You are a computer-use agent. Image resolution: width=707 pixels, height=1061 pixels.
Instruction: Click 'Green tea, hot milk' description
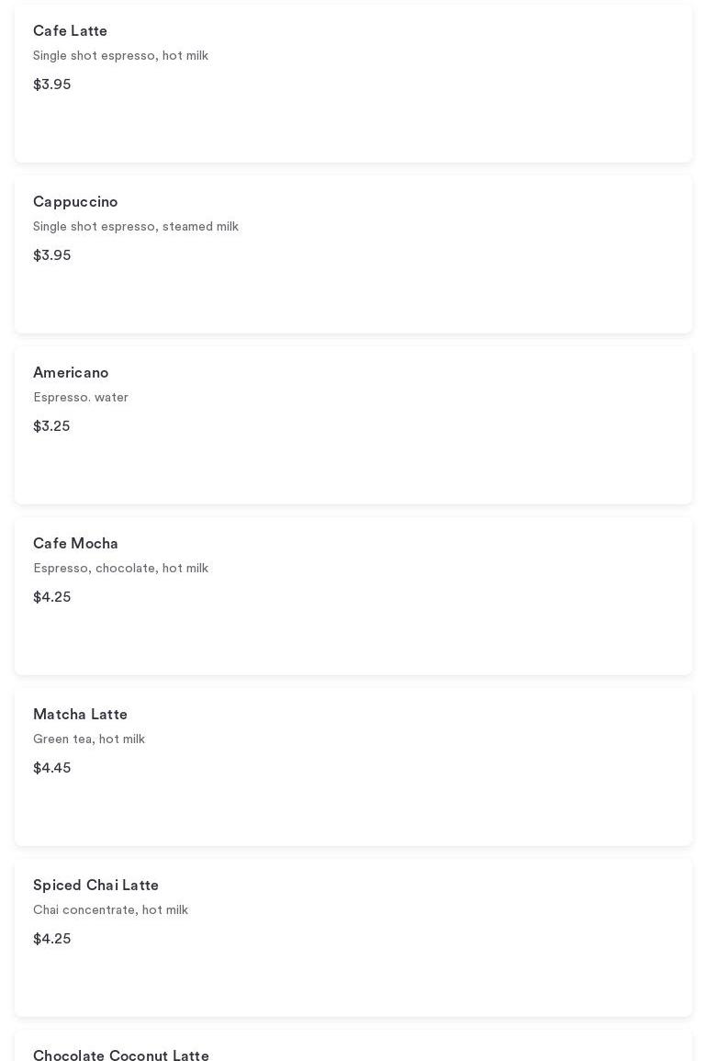click(x=89, y=739)
